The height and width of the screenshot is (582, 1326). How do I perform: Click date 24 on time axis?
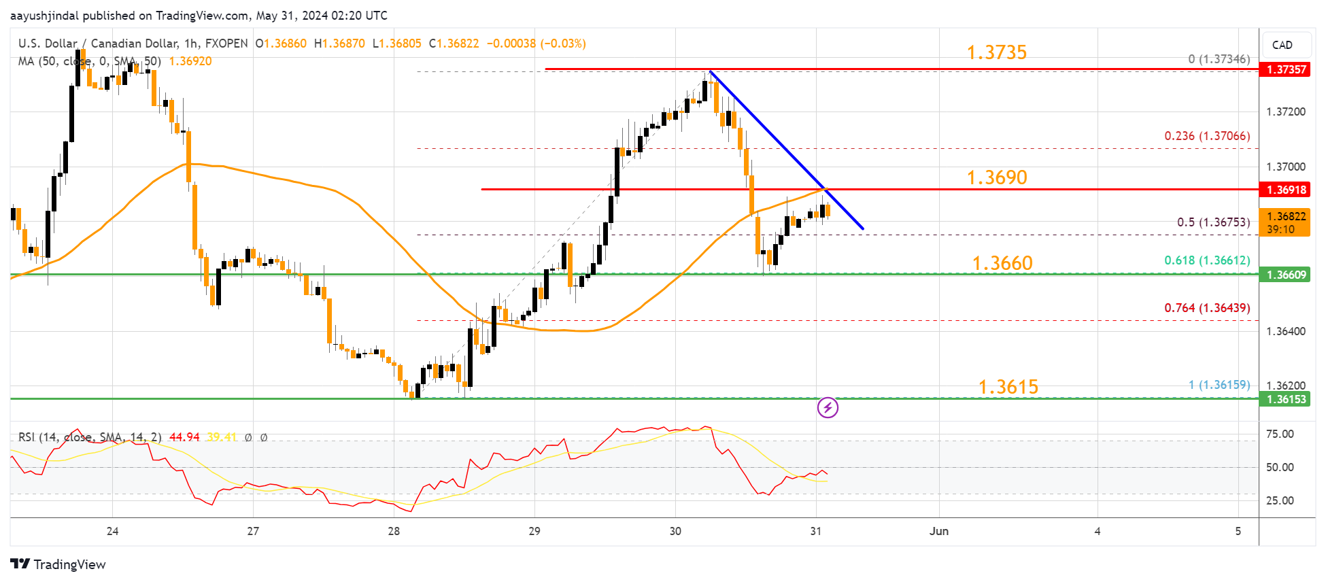113,531
